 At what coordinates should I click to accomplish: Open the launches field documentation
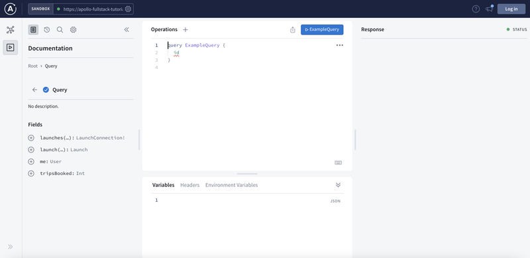coord(57,138)
